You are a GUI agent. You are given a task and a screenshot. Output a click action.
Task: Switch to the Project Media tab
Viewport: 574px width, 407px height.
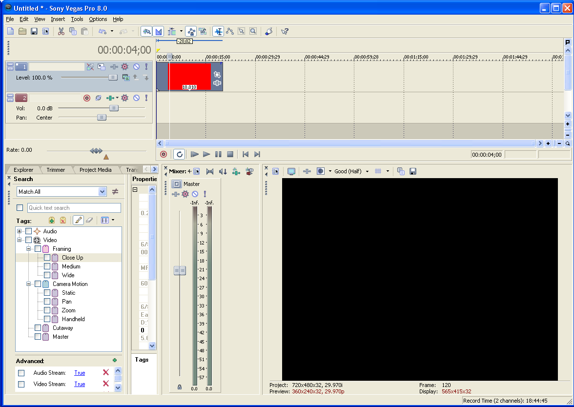[x=95, y=170]
